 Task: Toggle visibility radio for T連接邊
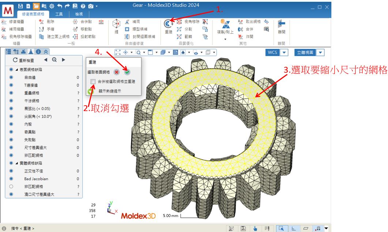click(11, 85)
